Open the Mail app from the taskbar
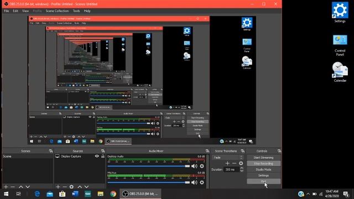354x199 pixels. point(50,194)
